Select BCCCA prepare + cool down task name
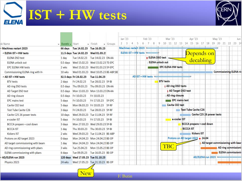Image resolution: width=242 pixels, height=181 pixels. coord(22,124)
